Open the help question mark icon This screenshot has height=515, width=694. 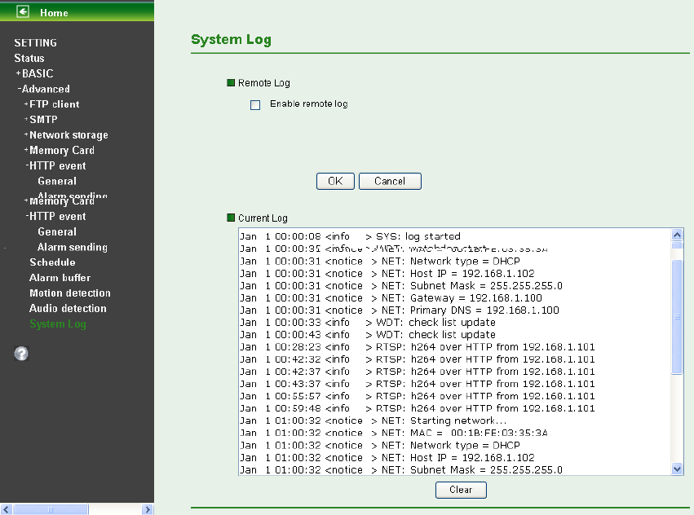(x=21, y=353)
